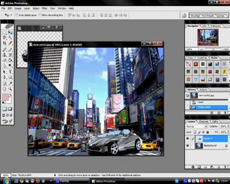Select the Rectangular Marquee tool
230x184 pixels.
pyautogui.click(x=4, y=32)
